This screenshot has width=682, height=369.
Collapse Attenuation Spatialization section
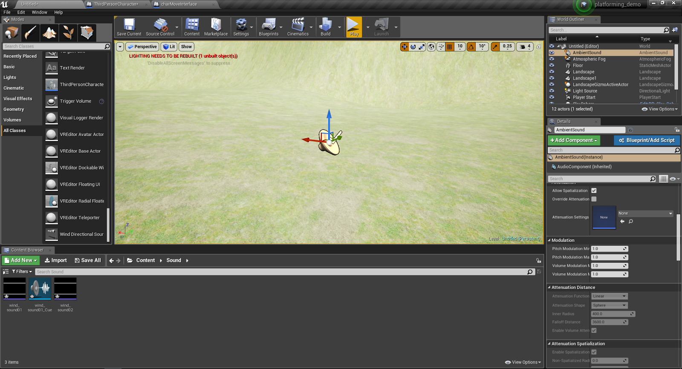[x=549, y=343]
